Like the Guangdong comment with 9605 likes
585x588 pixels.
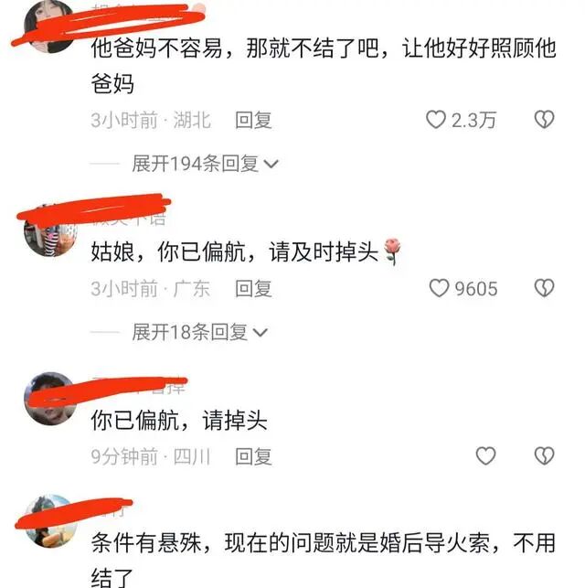click(x=439, y=288)
